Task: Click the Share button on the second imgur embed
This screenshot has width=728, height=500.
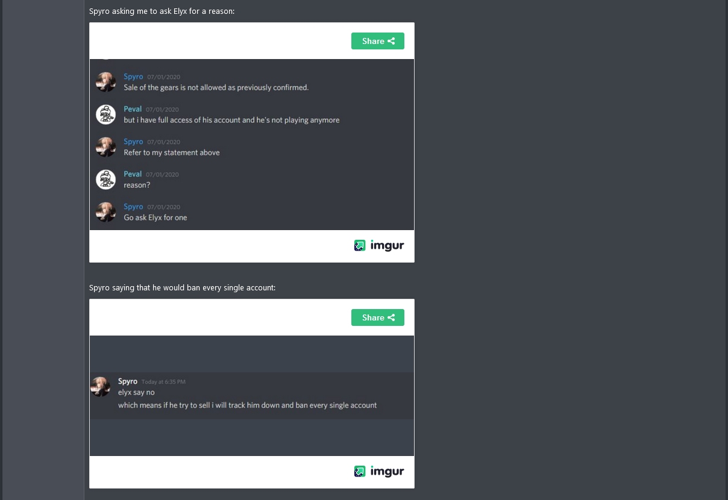Action: coord(378,317)
